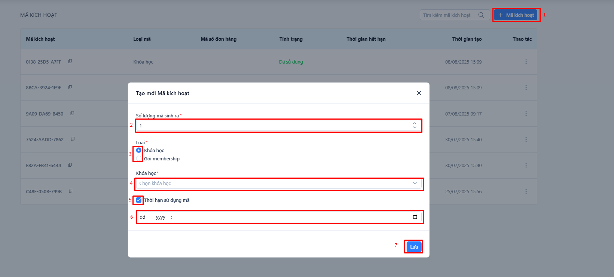614x277 pixels.
Task: Click the Loại mã column header
Action: point(142,39)
